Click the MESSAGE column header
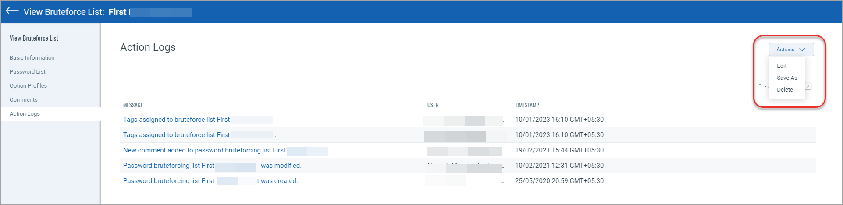 133,105
